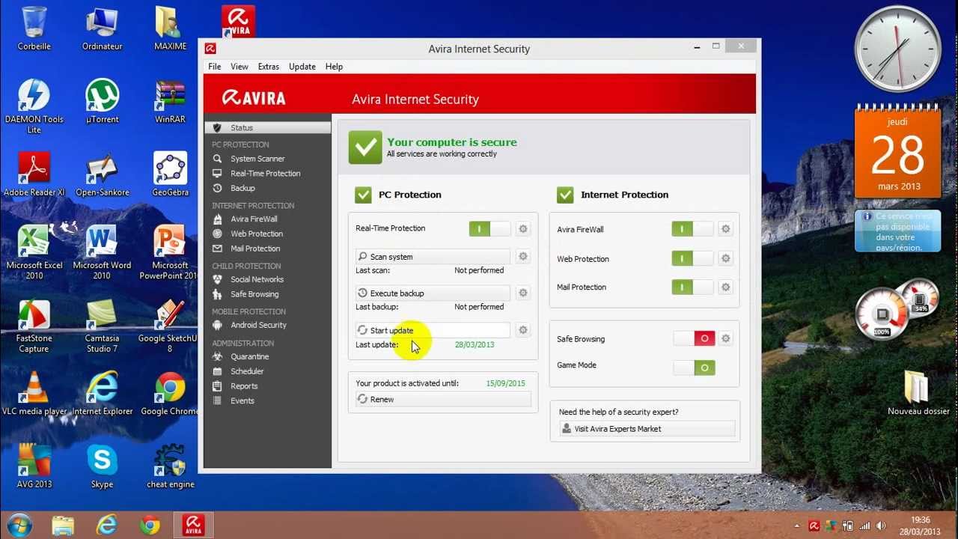Click the Avira logo in red banner
This screenshot has height=539, width=958.
[x=254, y=98]
